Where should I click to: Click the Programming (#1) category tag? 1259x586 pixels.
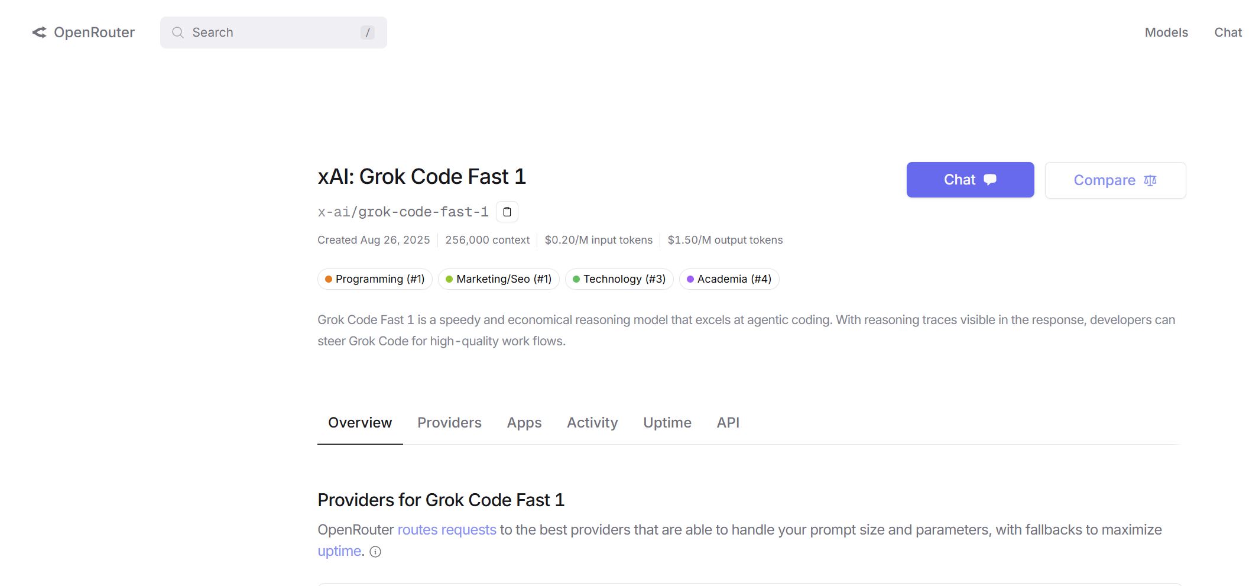coord(375,279)
